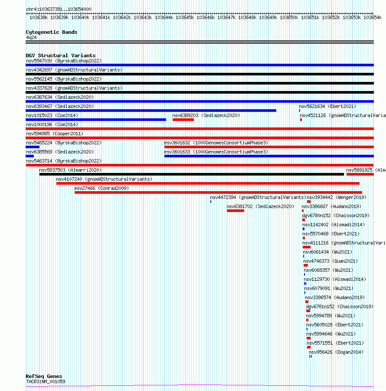Click the red bar under esv3601632

pos(269,147)
